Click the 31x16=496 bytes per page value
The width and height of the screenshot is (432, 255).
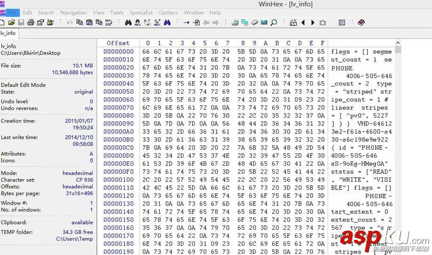tap(79, 194)
